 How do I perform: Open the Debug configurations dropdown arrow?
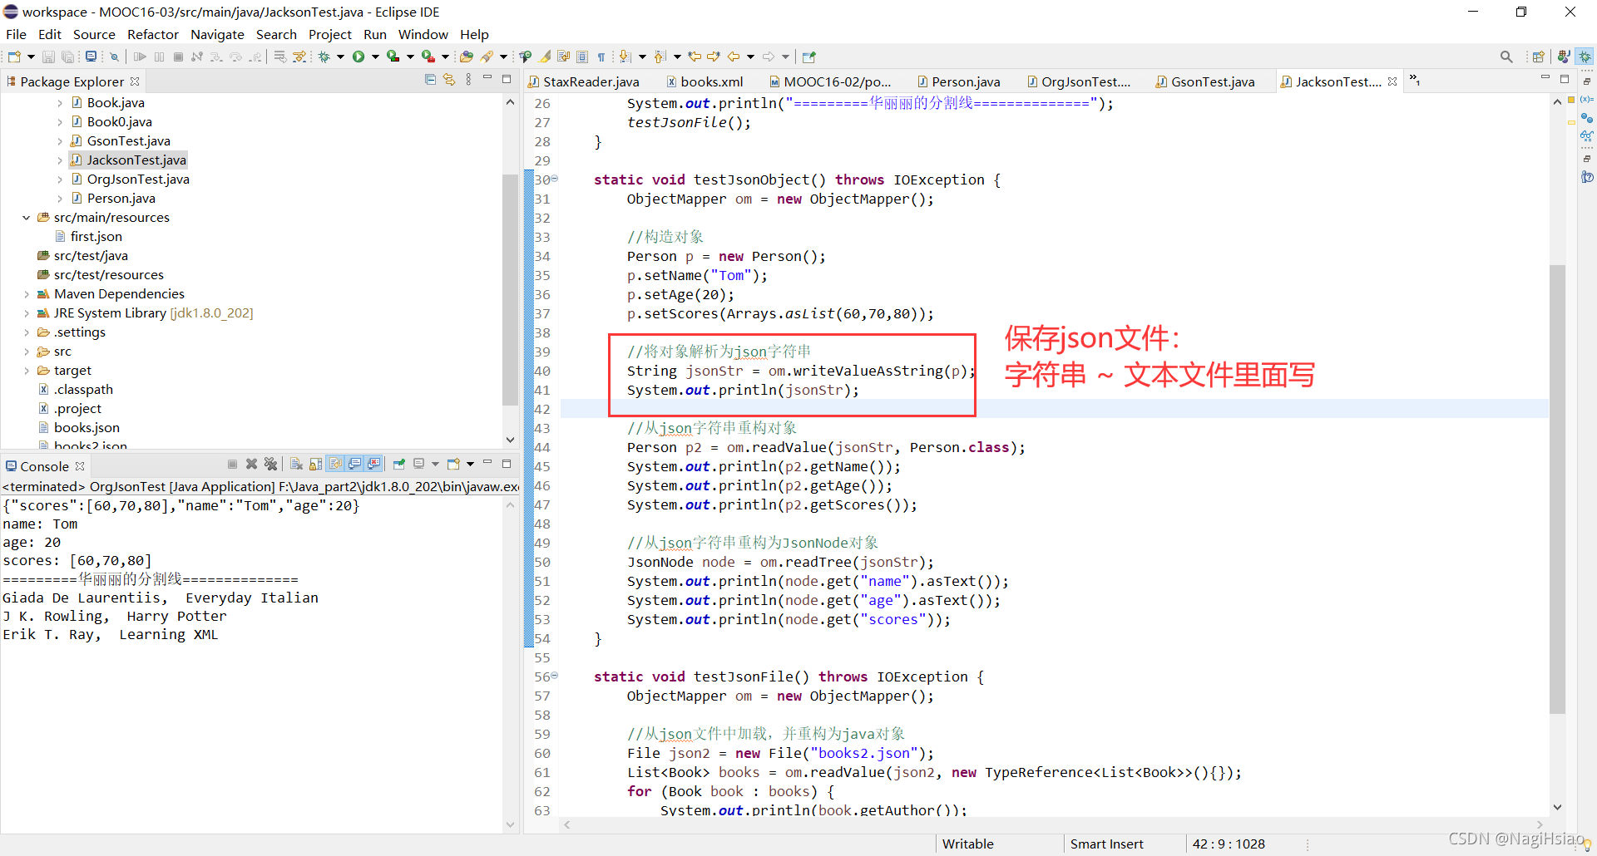(340, 57)
